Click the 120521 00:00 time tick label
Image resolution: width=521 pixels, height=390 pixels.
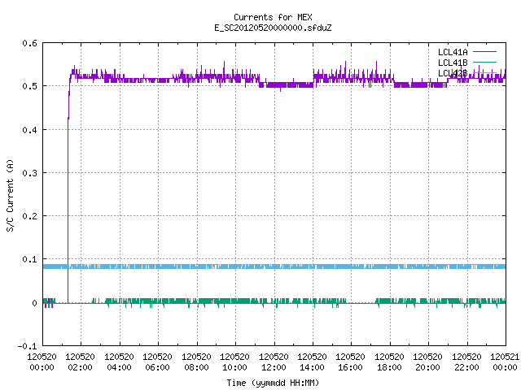505,362
